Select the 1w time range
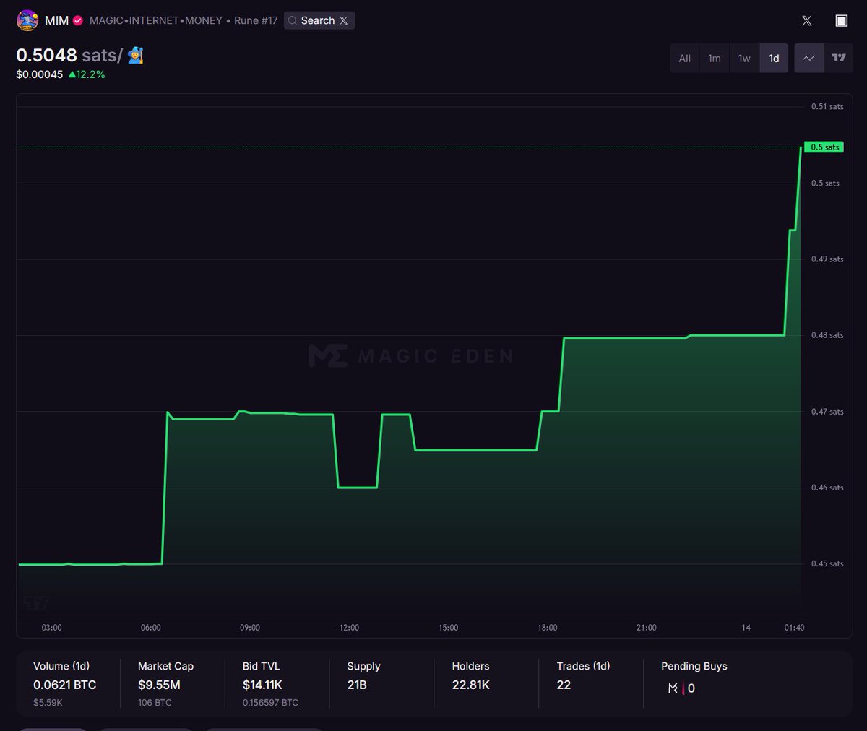Screen dimensions: 867x731 pyautogui.click(x=744, y=59)
